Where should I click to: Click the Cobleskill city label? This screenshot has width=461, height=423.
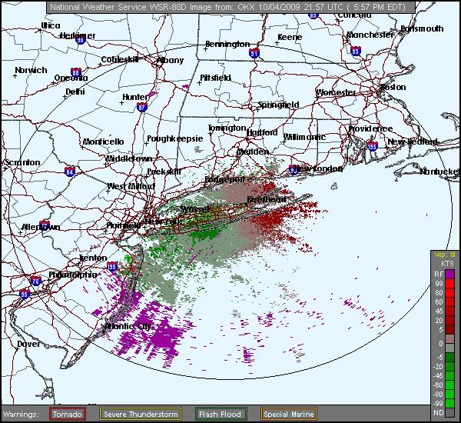coord(120,60)
